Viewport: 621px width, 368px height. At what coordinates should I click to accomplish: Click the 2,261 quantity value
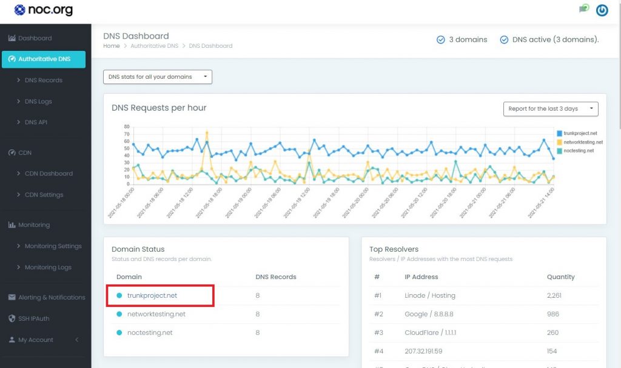554,295
